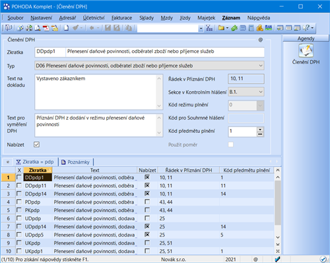
Task: Open Členění DPH agenda icon in side panel
Action: [306, 51]
